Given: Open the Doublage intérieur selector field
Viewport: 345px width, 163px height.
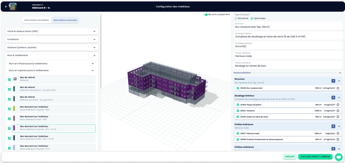Looking at the screenshot, I should (288, 35).
